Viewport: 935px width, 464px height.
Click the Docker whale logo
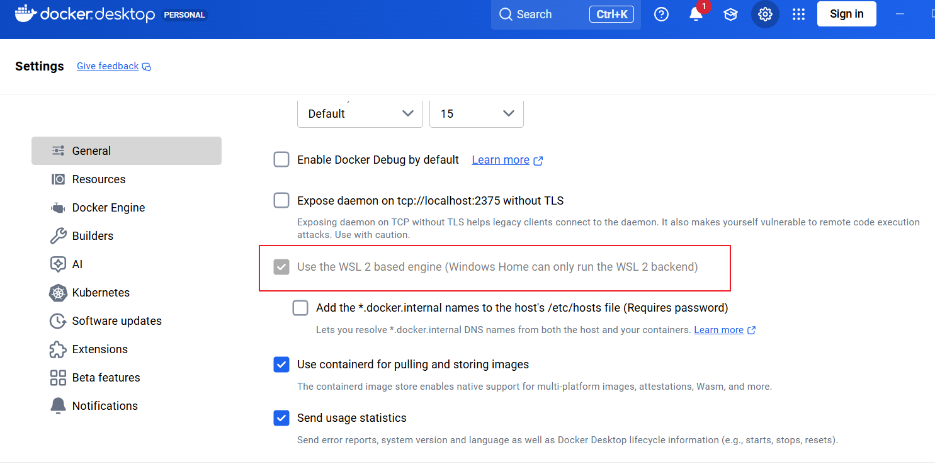(25, 13)
